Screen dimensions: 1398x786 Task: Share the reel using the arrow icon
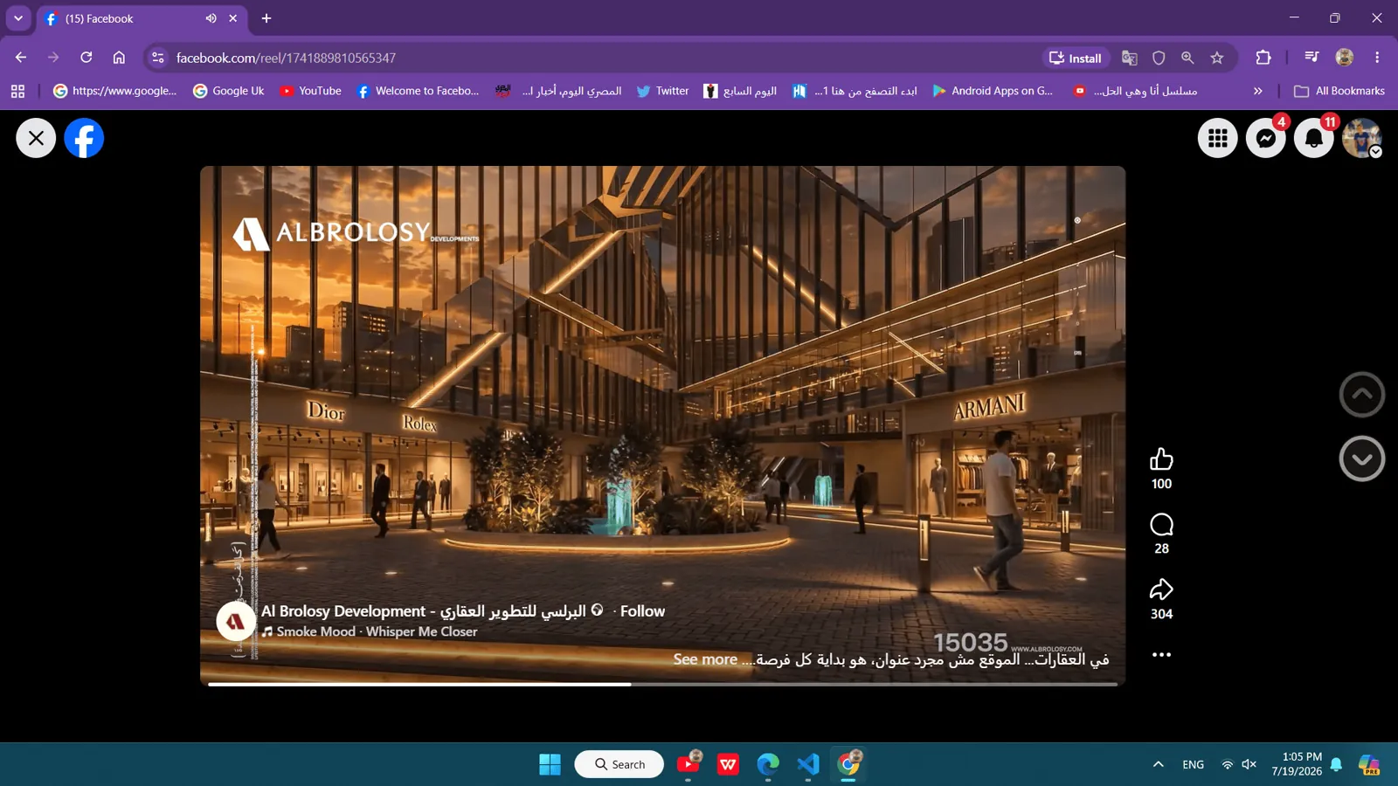tap(1161, 589)
